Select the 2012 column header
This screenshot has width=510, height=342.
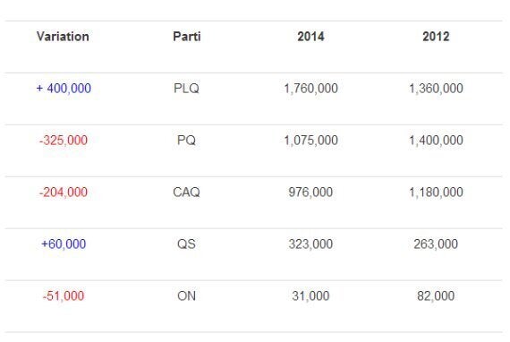[x=436, y=37]
